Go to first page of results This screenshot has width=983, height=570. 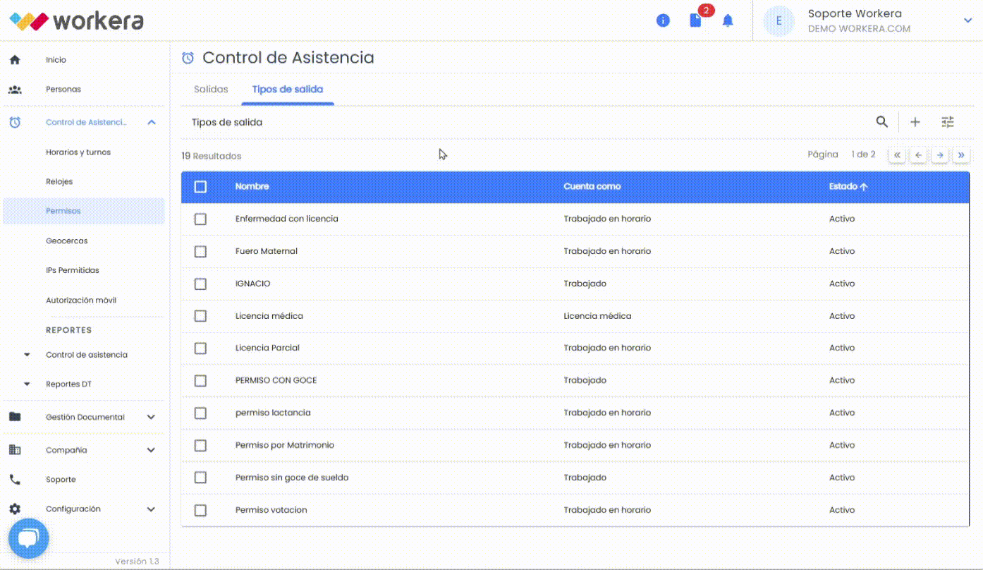point(897,155)
